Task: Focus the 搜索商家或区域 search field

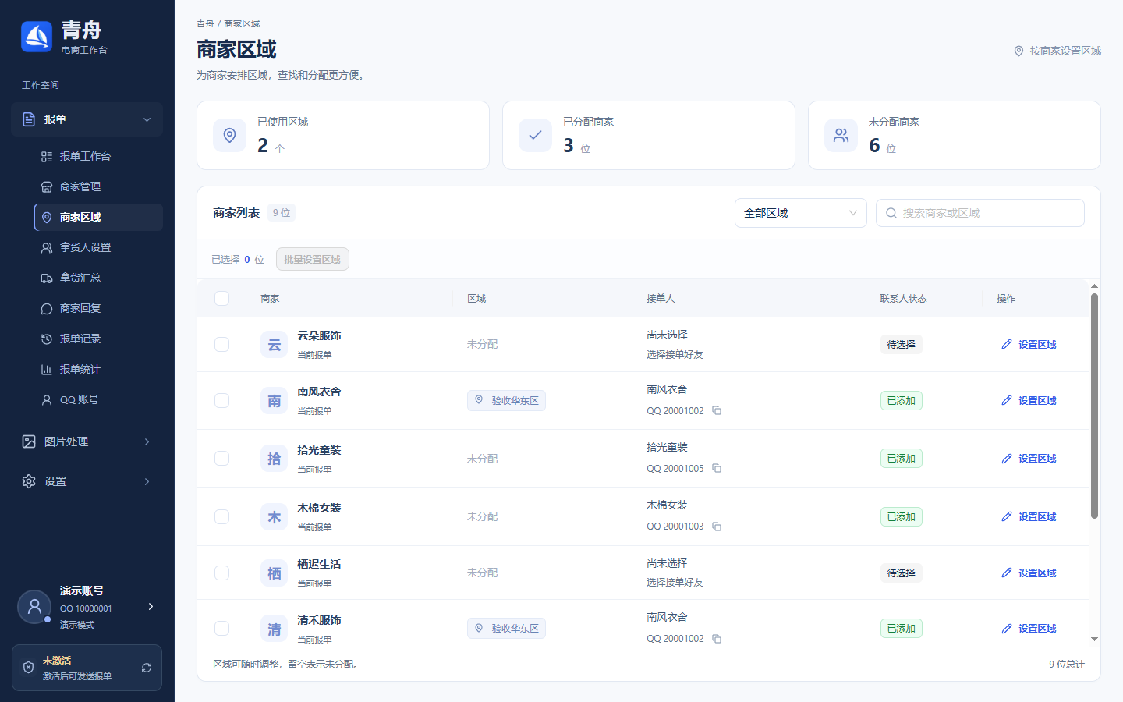Action: [980, 213]
